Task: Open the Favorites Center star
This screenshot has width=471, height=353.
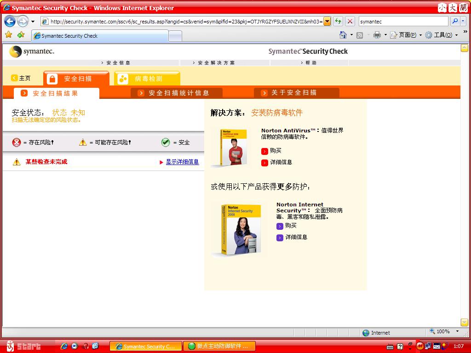Action: click(x=9, y=35)
